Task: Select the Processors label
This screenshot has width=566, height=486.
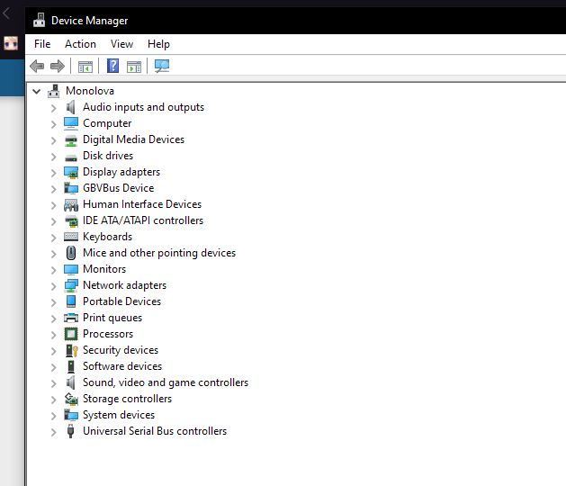Action: click(x=108, y=334)
